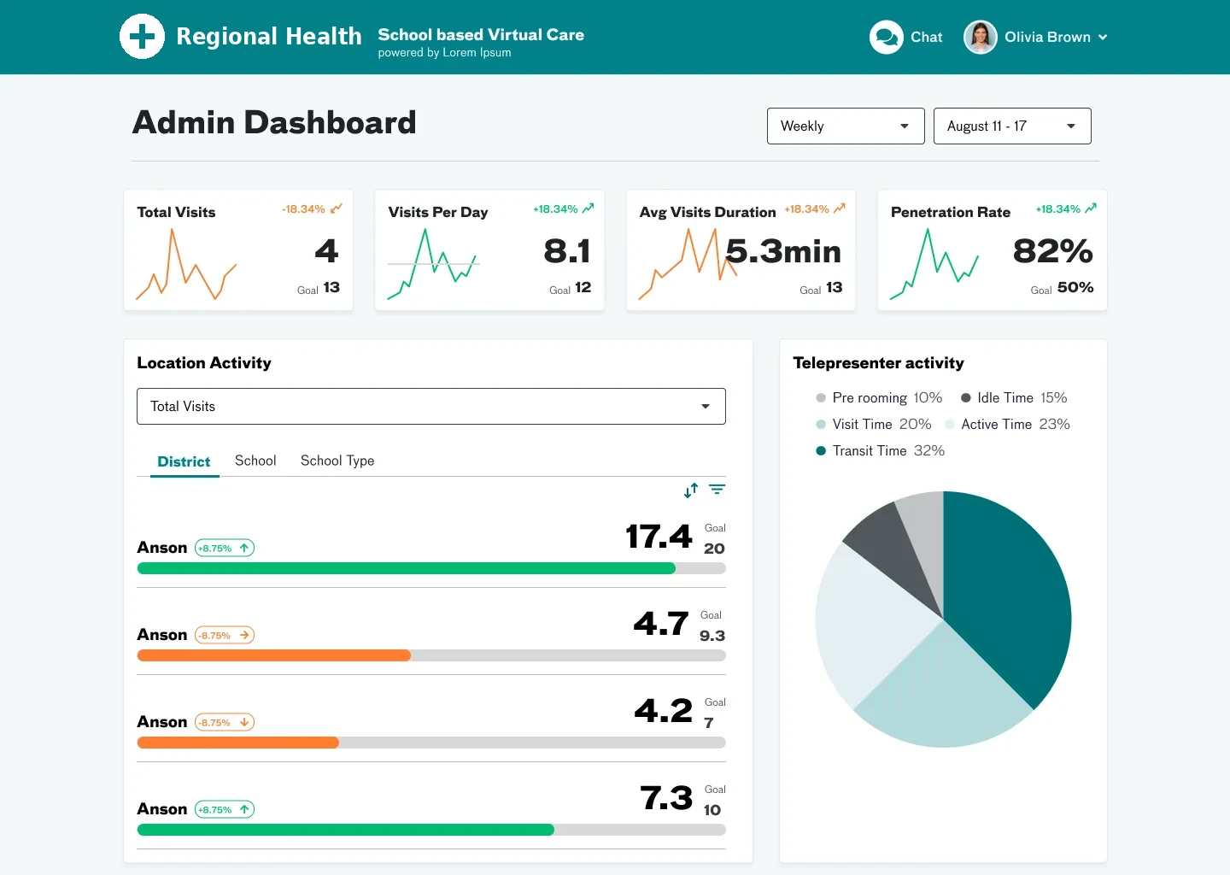Click the trend arrow on Avg Visits Duration card
Screen dimensions: 1230x875
coord(839,208)
